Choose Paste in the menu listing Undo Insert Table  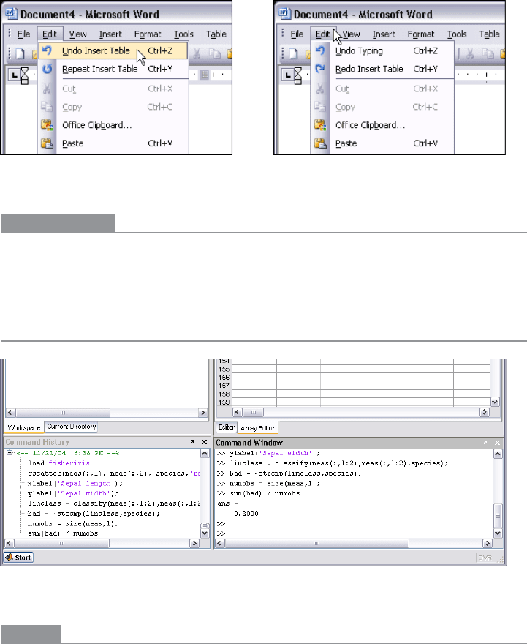(x=113, y=143)
